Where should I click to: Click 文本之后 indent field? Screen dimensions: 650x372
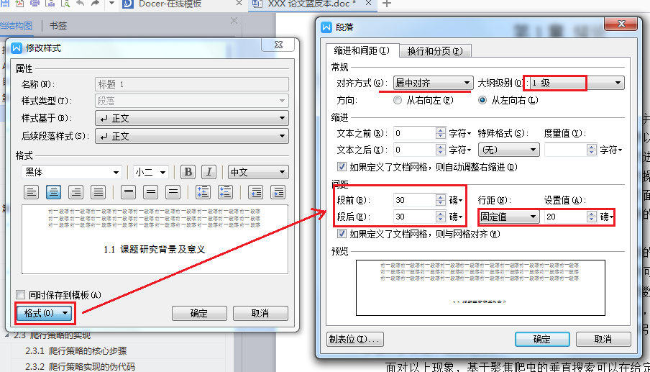(415, 150)
